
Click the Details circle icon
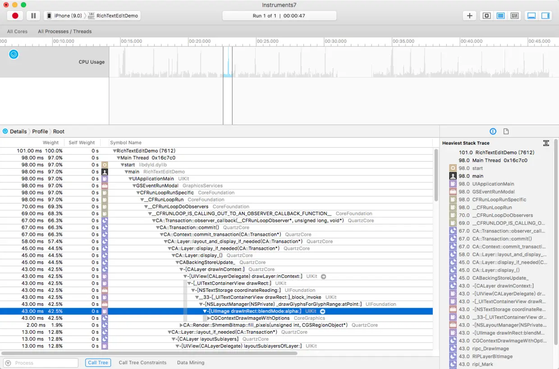click(5, 132)
